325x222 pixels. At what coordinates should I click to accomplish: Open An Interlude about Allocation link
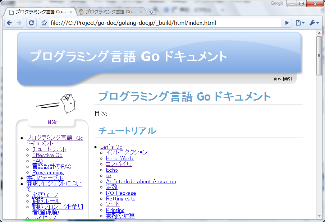click(141, 181)
